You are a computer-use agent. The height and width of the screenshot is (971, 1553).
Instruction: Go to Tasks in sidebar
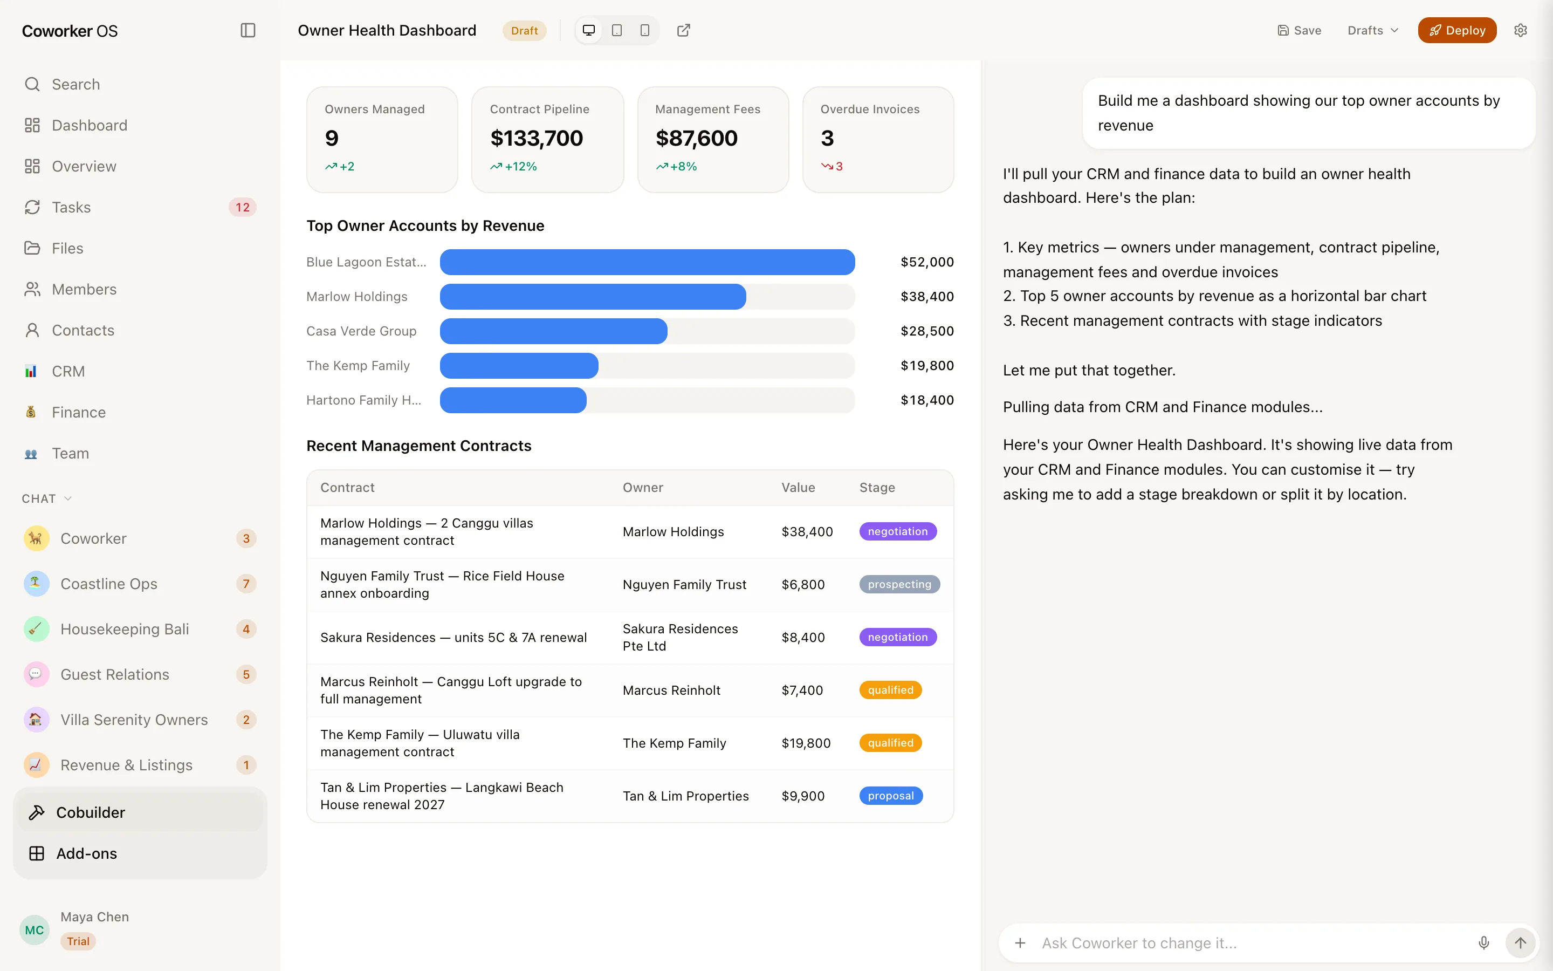tap(140, 208)
